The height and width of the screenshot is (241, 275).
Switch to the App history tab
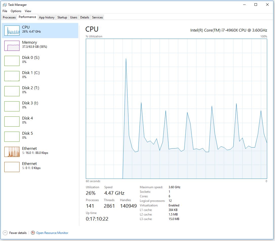tap(47, 17)
